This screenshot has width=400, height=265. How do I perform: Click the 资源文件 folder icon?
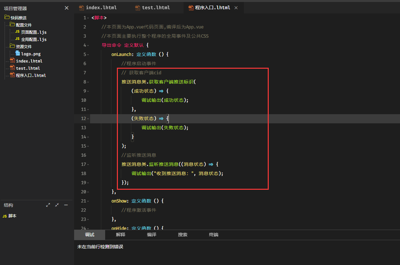12,46
